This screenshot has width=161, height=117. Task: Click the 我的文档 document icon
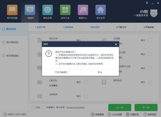pos(40,40)
